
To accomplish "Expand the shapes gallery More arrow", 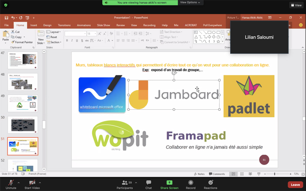I will click(223, 42).
